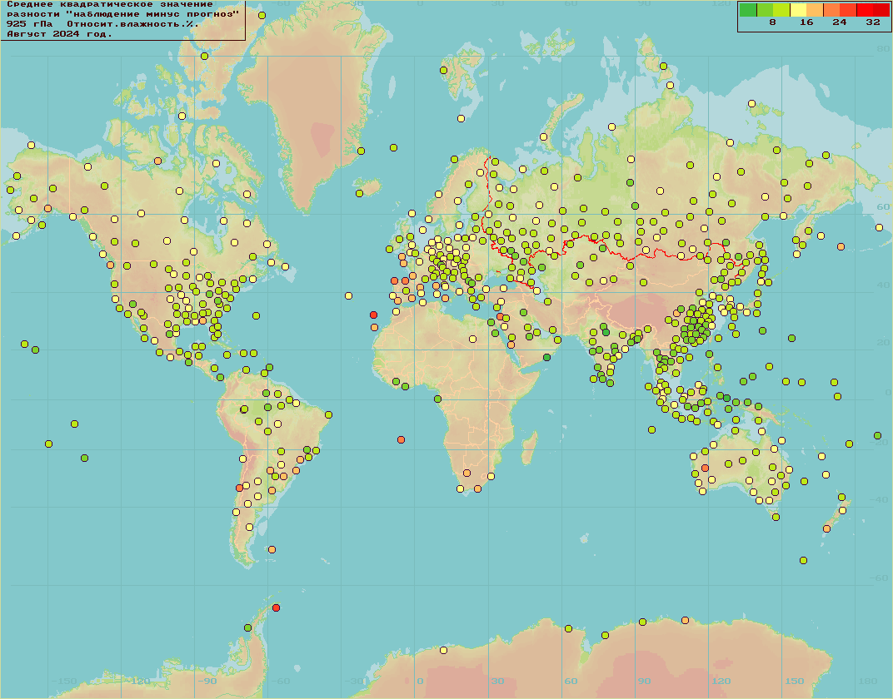Click the lone marker in the central Sahara
Screen dimensions: 893x699
coord(472,339)
